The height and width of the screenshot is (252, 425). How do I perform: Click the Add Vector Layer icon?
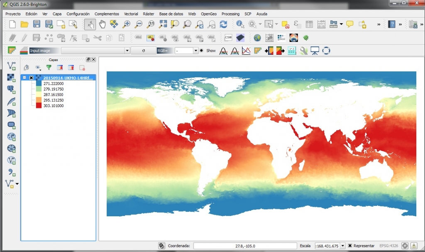(x=11, y=65)
